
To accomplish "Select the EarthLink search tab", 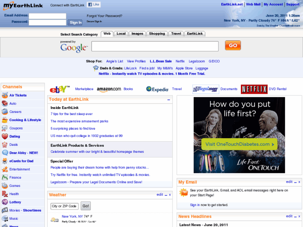I will pyautogui.click(x=195, y=34).
